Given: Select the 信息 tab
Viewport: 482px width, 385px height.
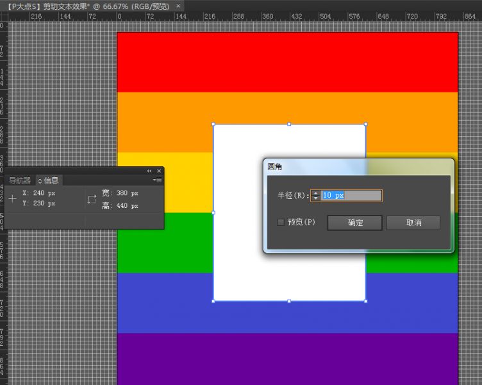Looking at the screenshot, I should pos(51,180).
